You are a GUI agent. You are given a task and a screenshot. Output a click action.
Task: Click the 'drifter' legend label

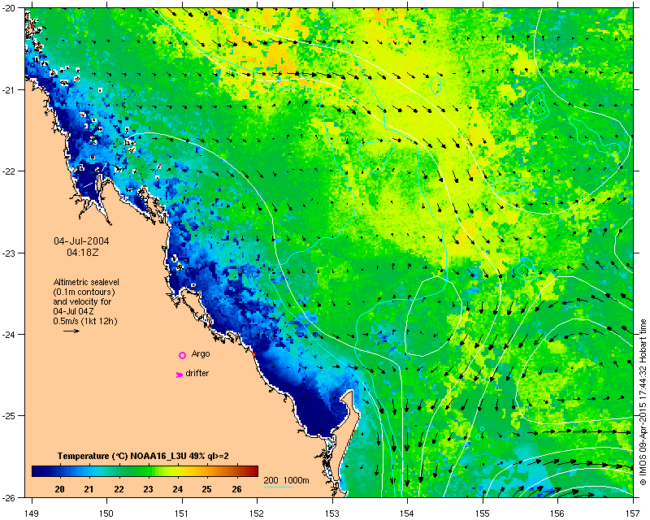pos(197,373)
